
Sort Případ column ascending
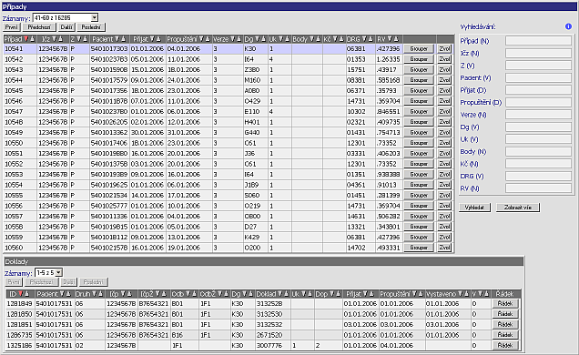point(32,39)
